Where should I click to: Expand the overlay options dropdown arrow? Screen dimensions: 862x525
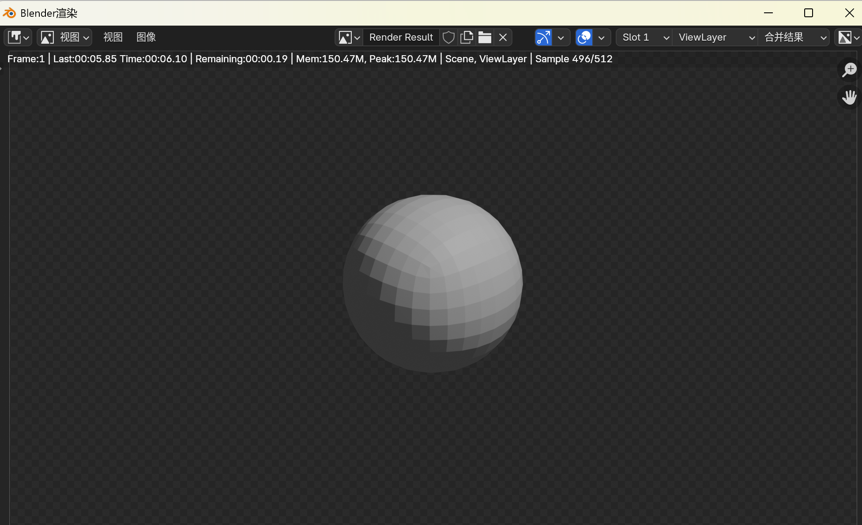(x=602, y=38)
